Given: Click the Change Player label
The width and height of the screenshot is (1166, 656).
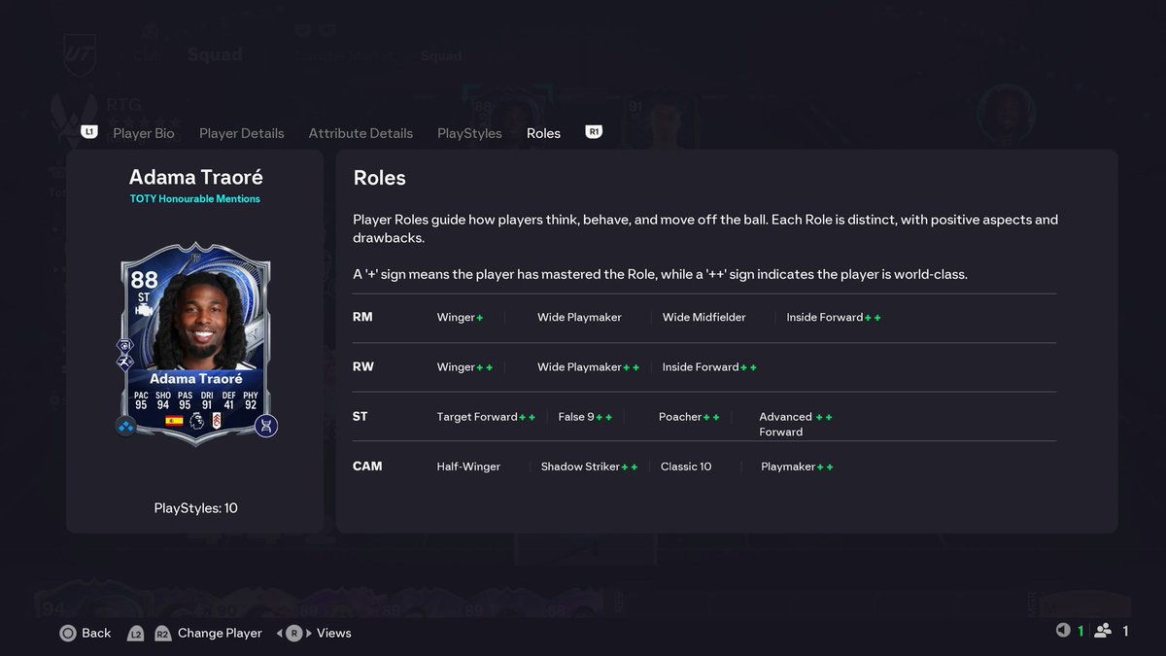Looking at the screenshot, I should (x=220, y=633).
